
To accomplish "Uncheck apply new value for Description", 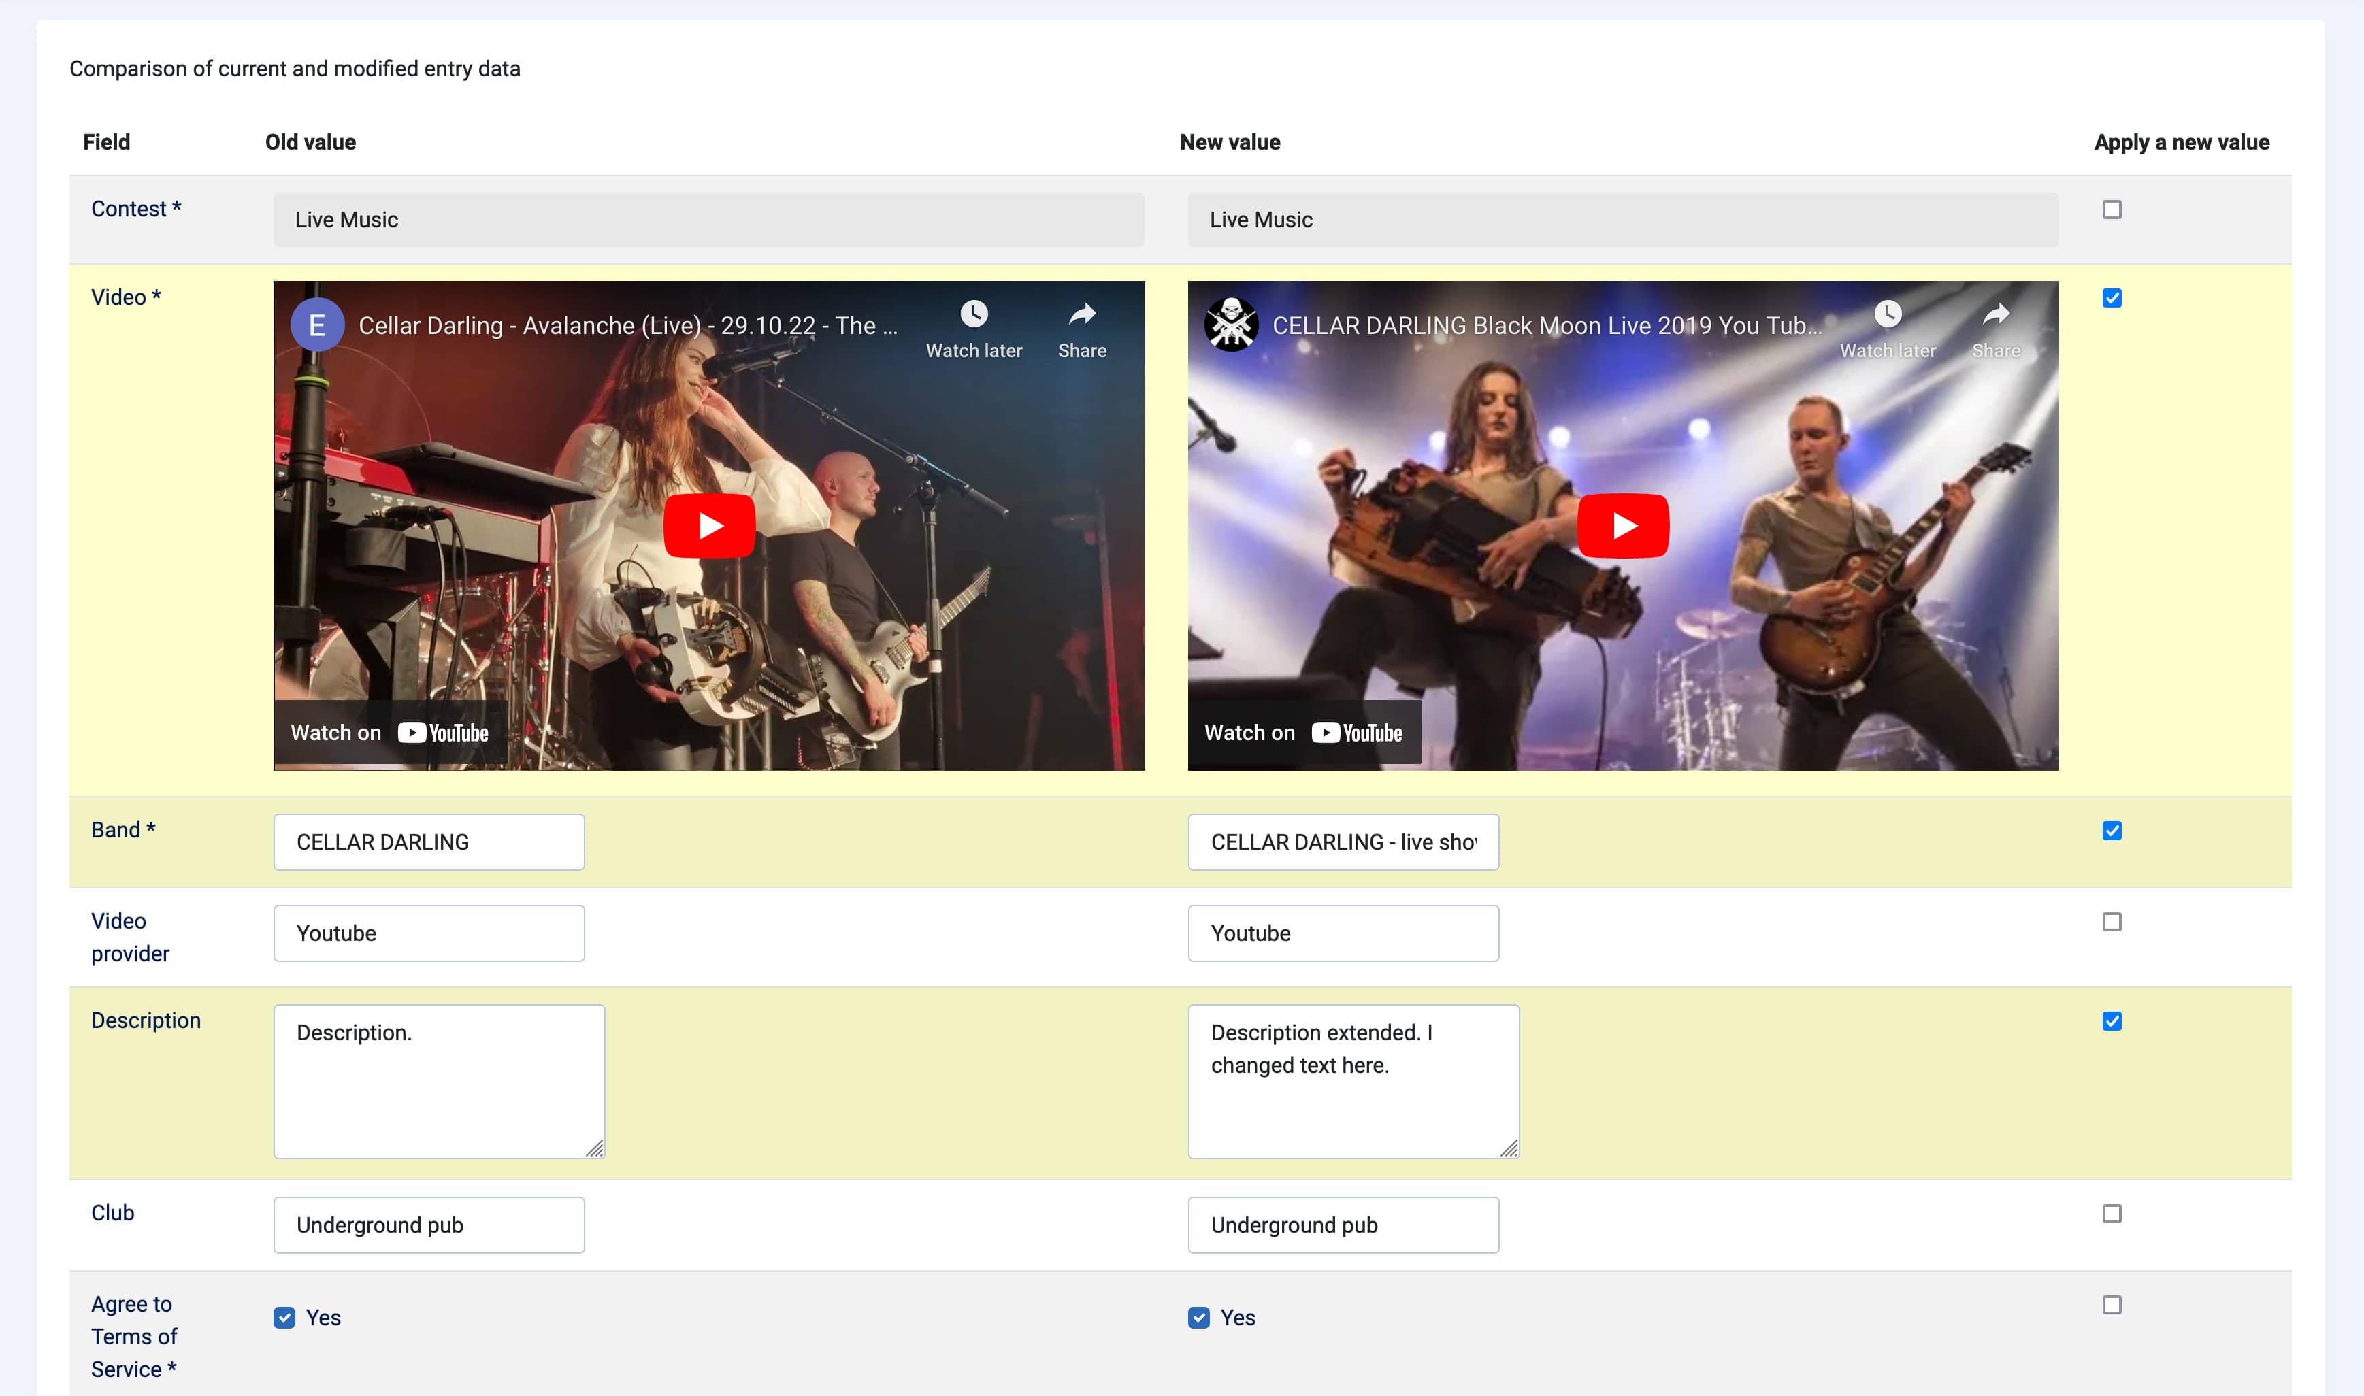I will click(x=2112, y=1022).
